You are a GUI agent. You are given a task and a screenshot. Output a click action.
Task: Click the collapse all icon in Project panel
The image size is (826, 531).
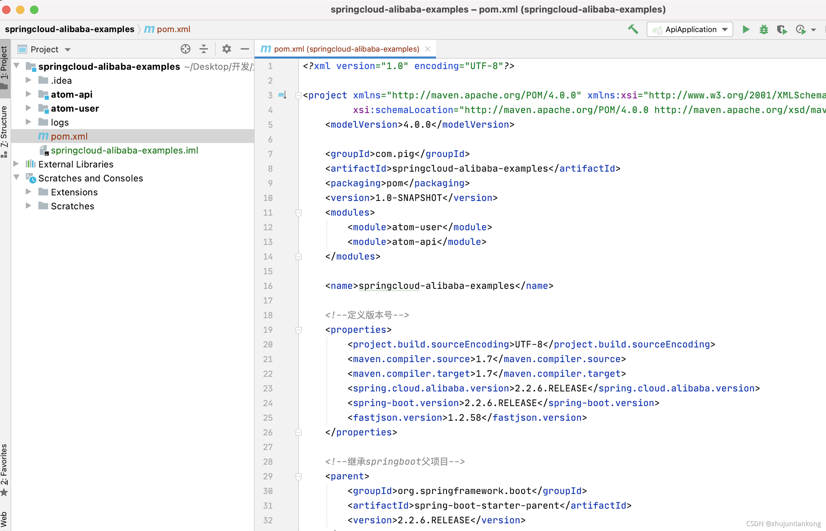pyautogui.click(x=204, y=49)
